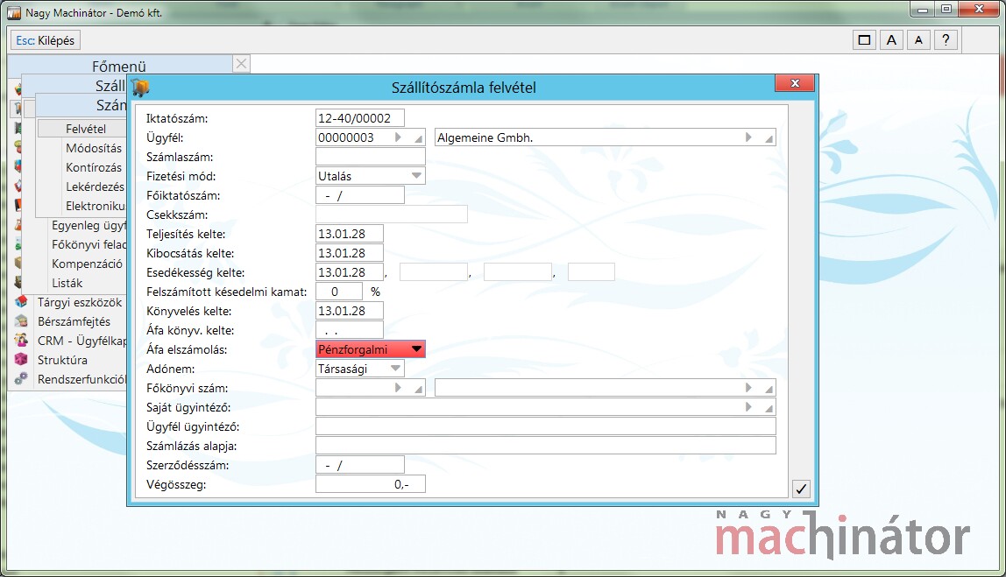Expand the Ügyfél code lookup arrow

click(x=399, y=137)
